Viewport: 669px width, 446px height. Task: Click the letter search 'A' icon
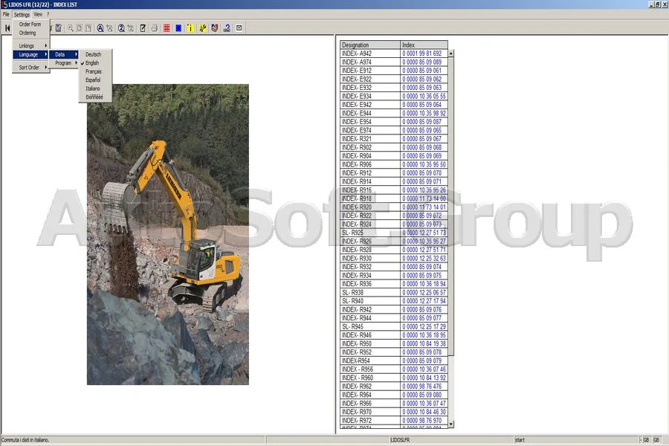point(100,28)
